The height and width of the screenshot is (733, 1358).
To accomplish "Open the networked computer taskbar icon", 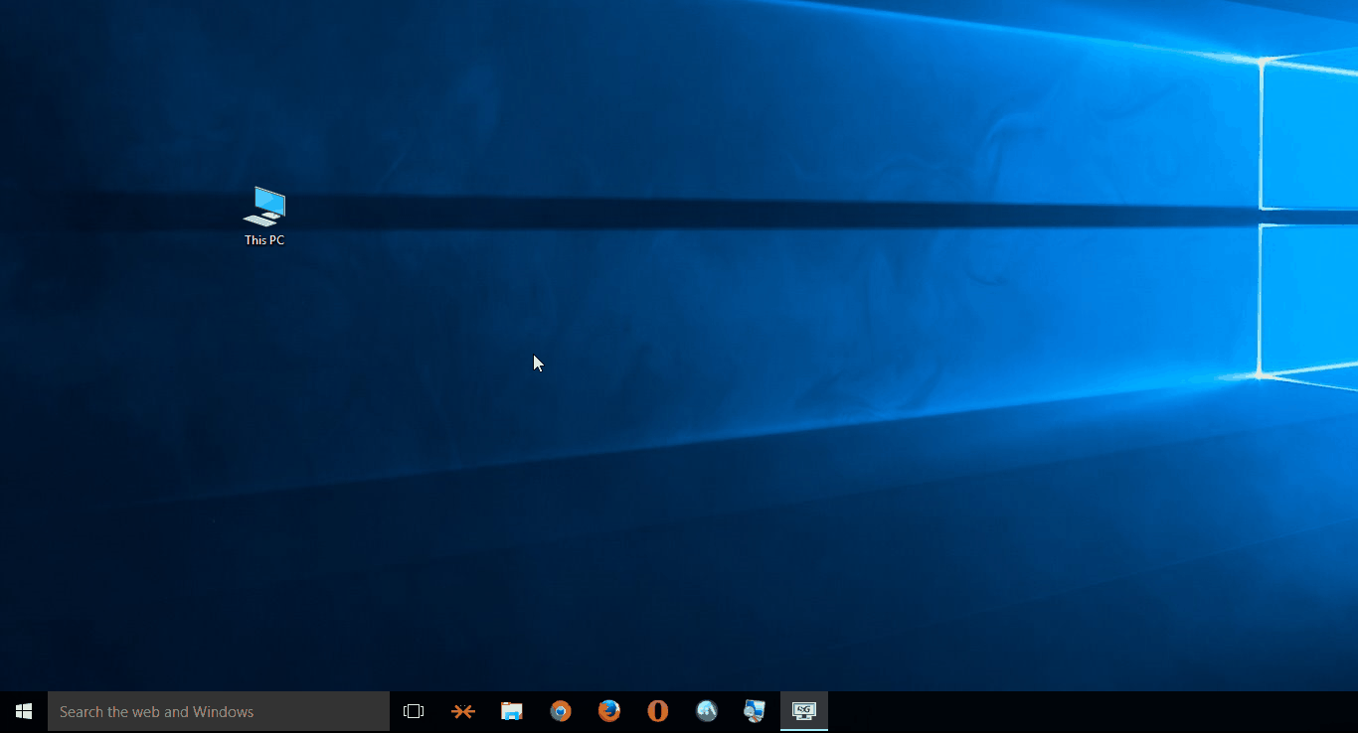I will coord(755,711).
